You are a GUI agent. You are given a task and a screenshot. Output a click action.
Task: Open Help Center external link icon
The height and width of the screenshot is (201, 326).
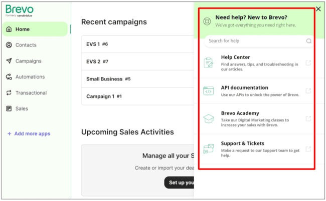[308, 63]
